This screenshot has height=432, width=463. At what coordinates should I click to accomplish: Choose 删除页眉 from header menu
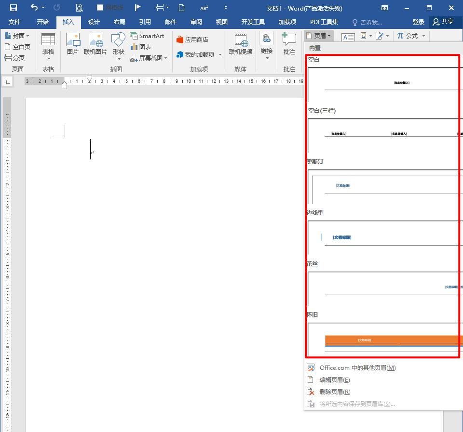pos(335,392)
